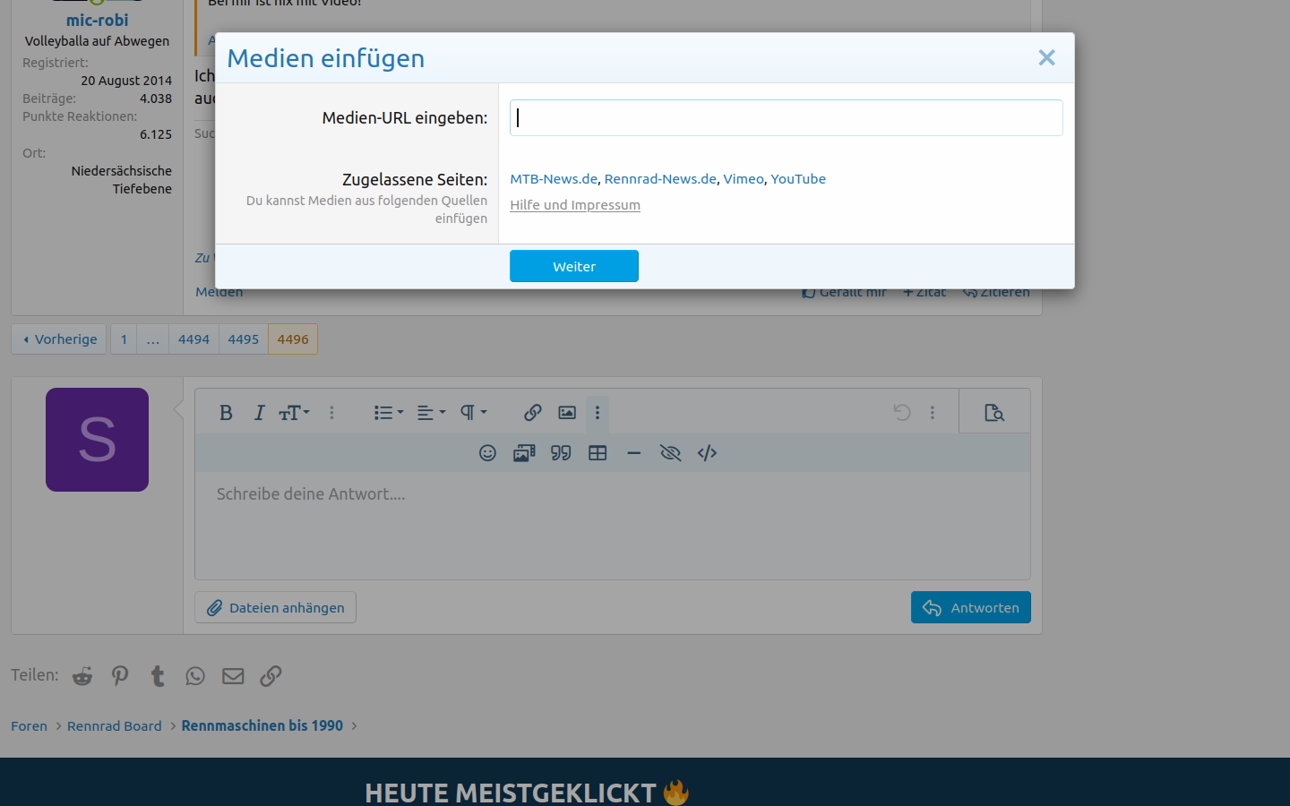Viewport: 1290px width, 806px height.
Task: Click the insert image icon
Action: click(567, 413)
